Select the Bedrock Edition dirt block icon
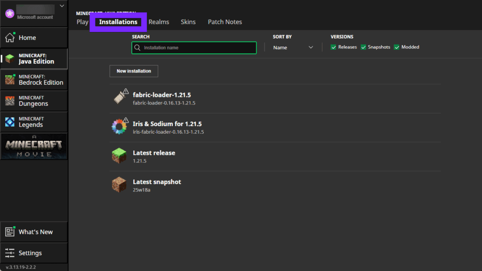482x271 pixels. point(10,80)
